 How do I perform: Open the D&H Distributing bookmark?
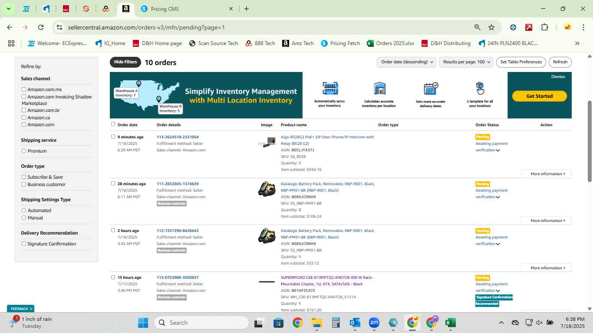tap(446, 43)
